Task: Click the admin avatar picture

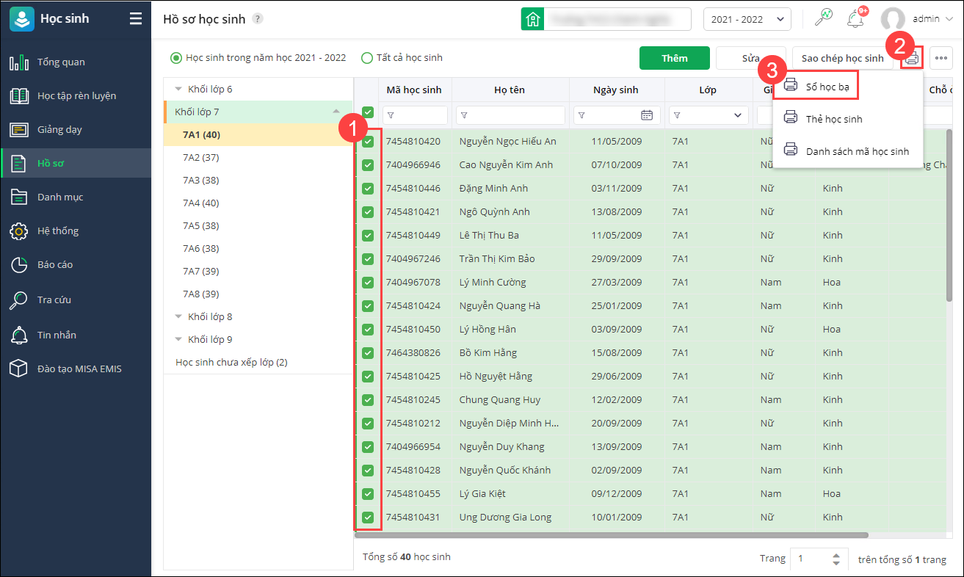Action: point(893,19)
